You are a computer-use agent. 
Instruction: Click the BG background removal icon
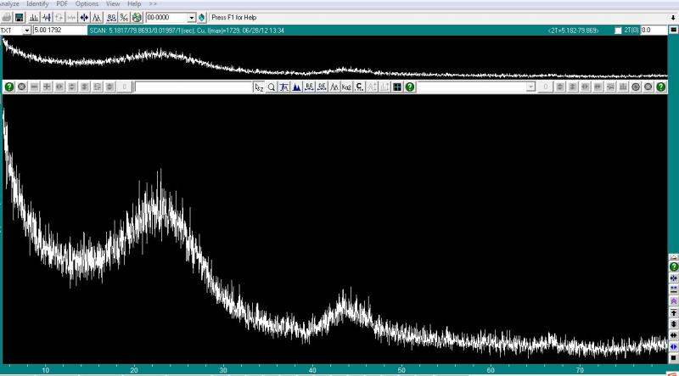click(x=110, y=17)
